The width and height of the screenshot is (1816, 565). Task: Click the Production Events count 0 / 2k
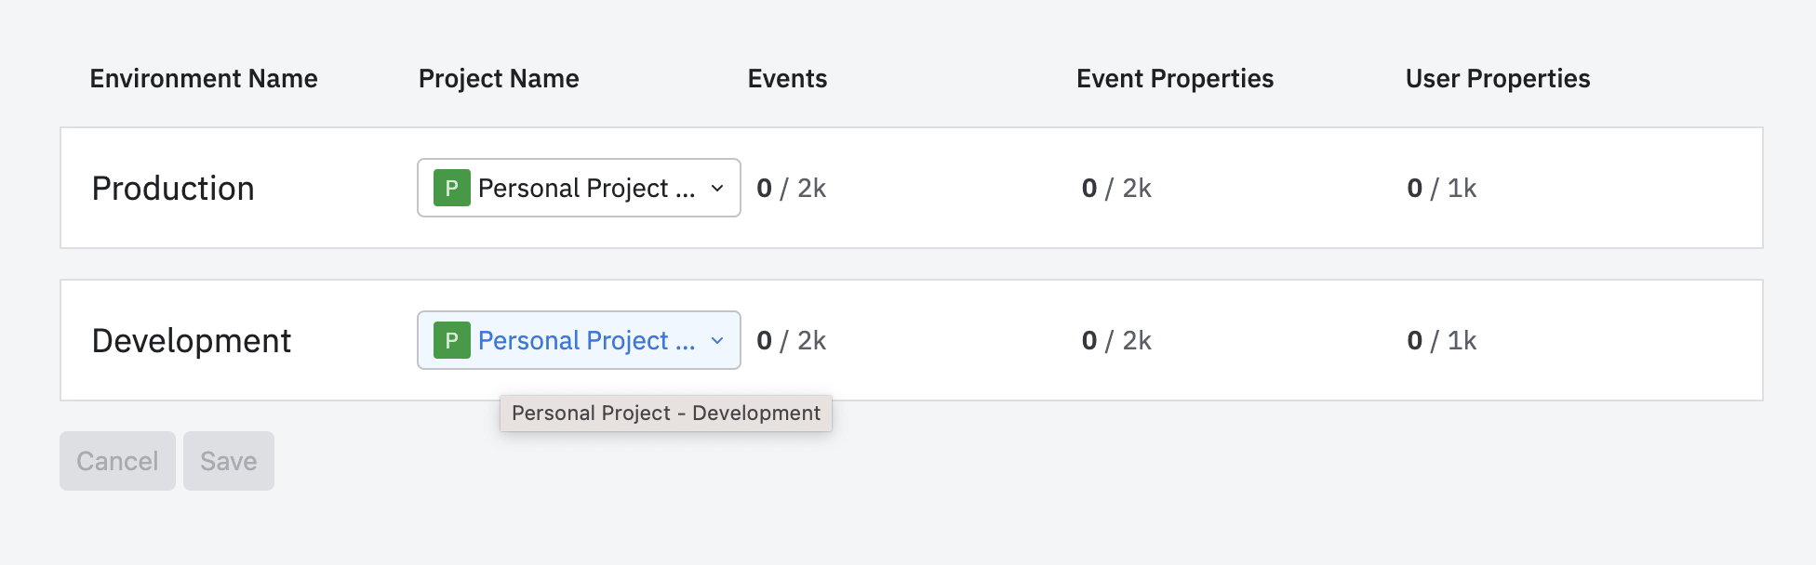tap(791, 189)
